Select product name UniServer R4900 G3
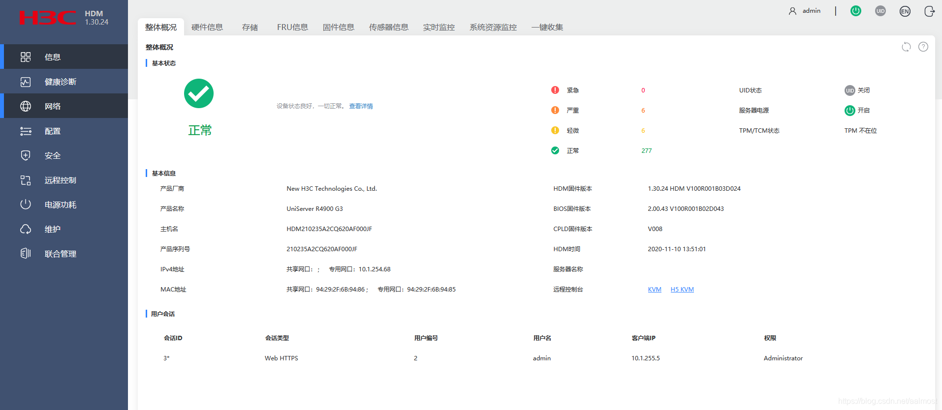This screenshot has width=942, height=410. coord(314,209)
